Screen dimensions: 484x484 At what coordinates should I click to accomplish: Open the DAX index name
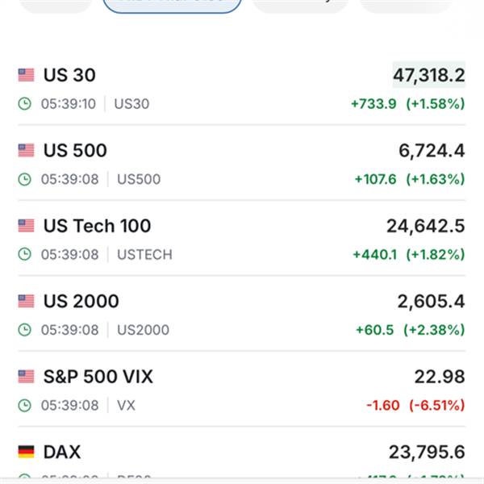click(x=62, y=452)
